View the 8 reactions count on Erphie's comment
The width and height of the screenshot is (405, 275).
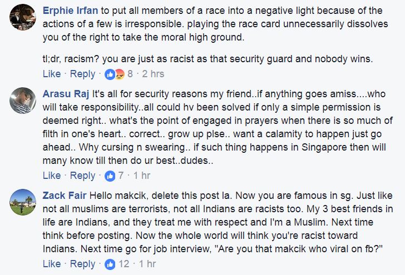(x=130, y=74)
